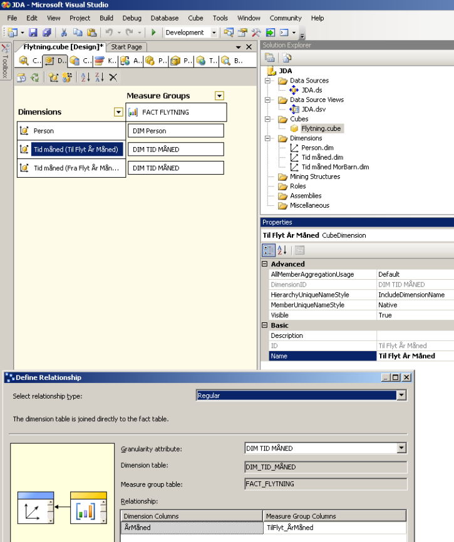Image resolution: width=454 pixels, height=542 pixels.
Task: Start debugging with green play icon
Action: pyautogui.click(x=153, y=33)
